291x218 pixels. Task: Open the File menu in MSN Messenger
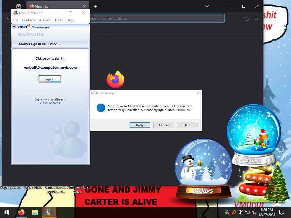15,20
